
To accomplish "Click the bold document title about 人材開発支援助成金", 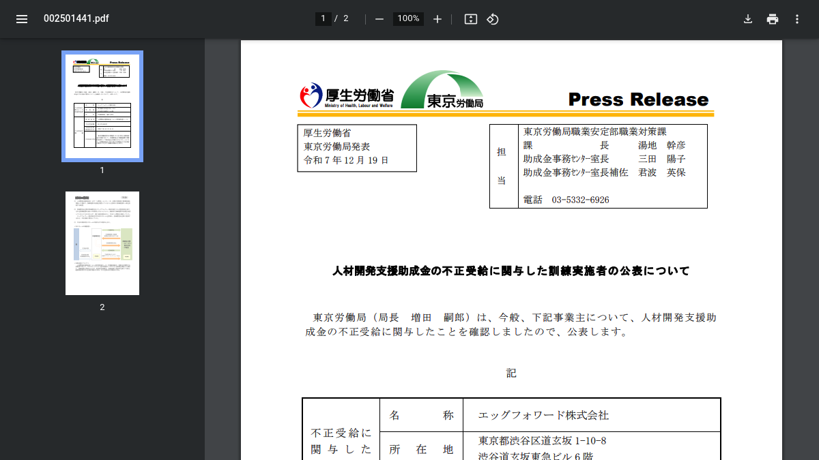I will coord(511,271).
